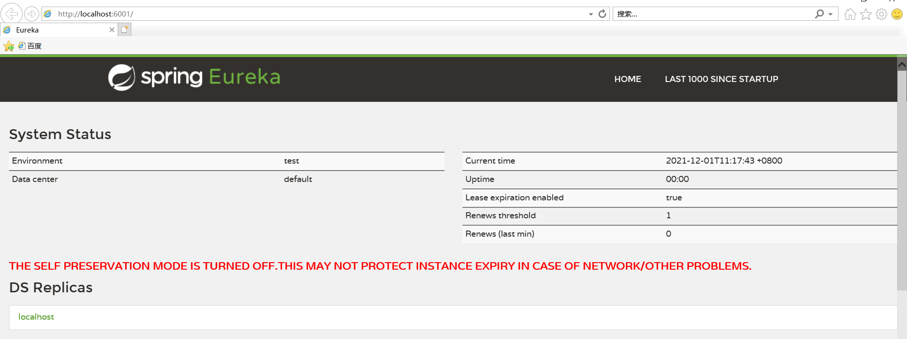Screen dimensions: 907x339
Task: Open the browser Home icon
Action: [x=850, y=15]
